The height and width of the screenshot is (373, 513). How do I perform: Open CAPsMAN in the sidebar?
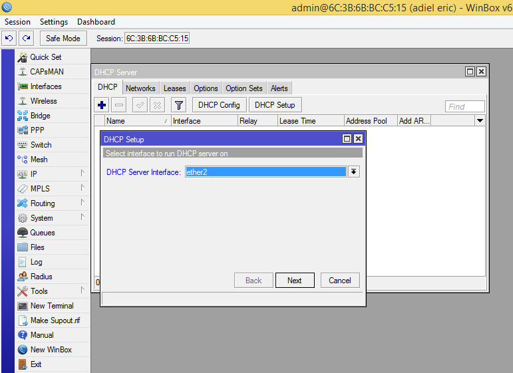click(53, 72)
